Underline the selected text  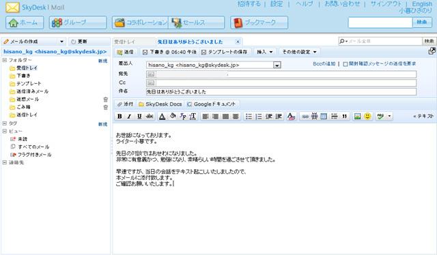pyautogui.click(x=139, y=117)
